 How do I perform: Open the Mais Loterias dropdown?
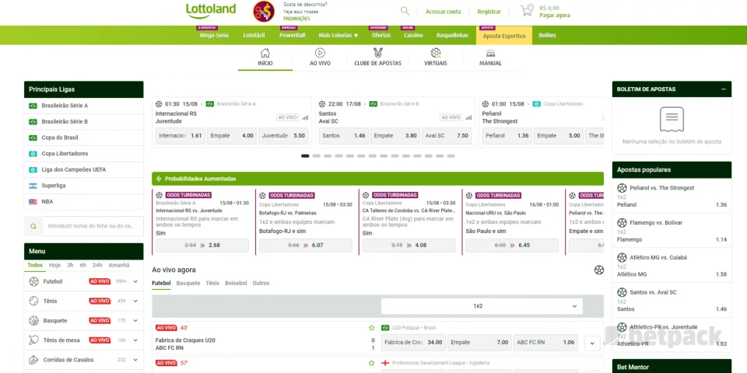tap(338, 35)
